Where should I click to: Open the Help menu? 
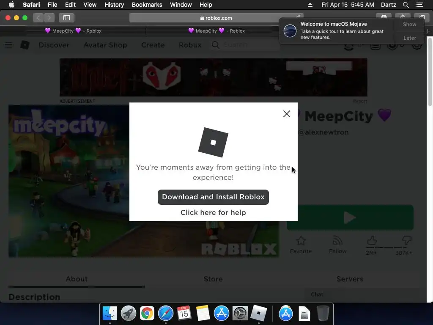[x=206, y=5]
